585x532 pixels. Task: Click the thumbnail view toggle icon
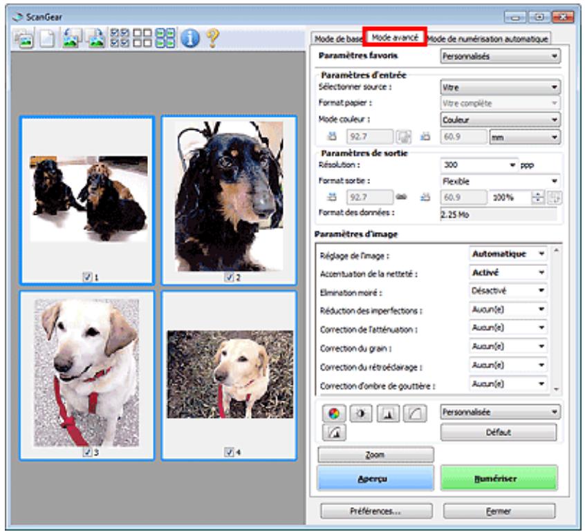click(x=24, y=39)
